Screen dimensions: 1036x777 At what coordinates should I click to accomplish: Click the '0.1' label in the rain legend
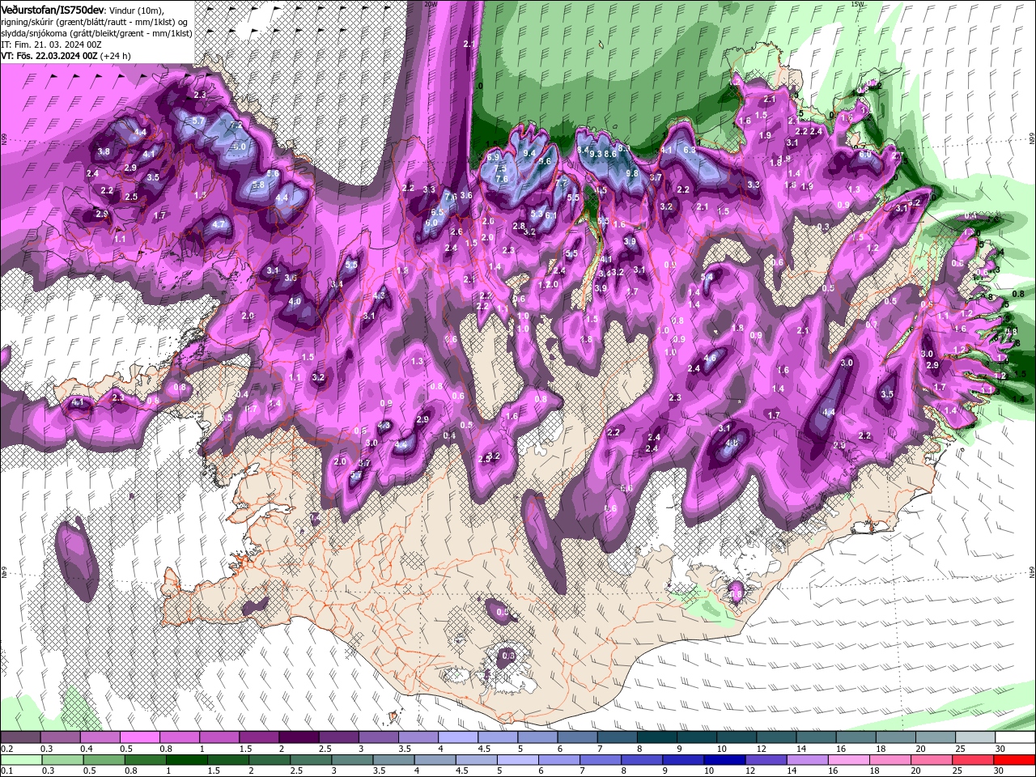point(6,771)
